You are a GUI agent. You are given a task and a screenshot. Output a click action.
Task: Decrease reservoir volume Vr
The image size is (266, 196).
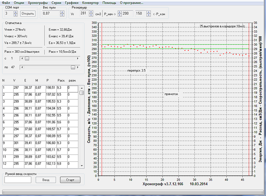coord(91,15)
